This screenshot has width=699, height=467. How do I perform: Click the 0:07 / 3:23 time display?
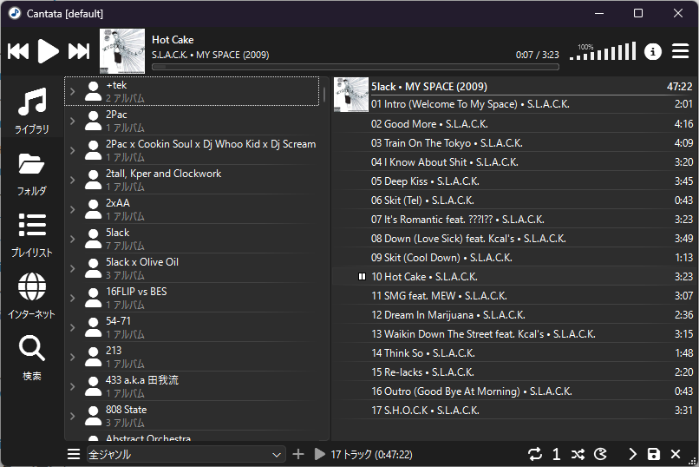click(x=537, y=55)
